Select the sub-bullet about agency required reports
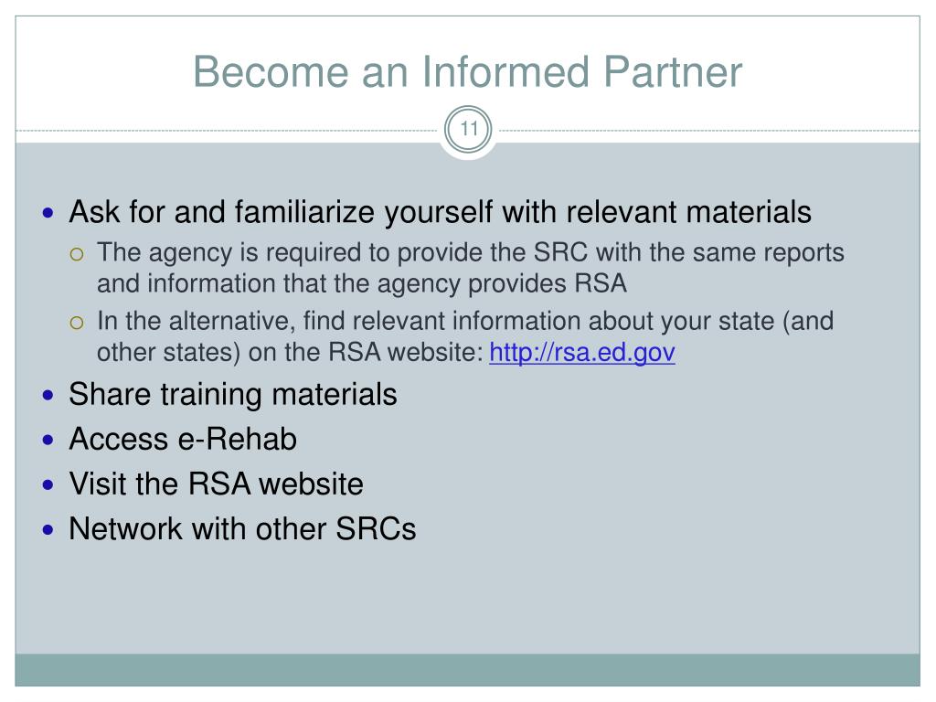Screen dimensions: 936x702 471,268
